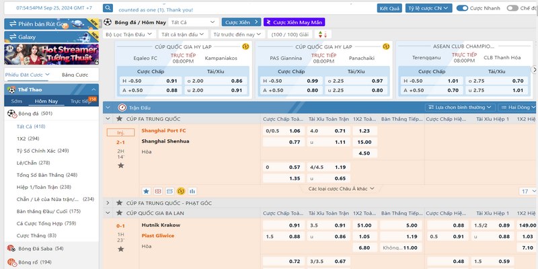The height and width of the screenshot is (269, 538).
Task: Open the scoreboard icon below Shanghai match
Action: point(169,191)
